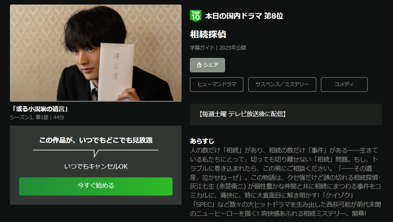This screenshot has height=222, width=393.
Task: Click the green TOP 10 badge icon
Action: [196, 16]
